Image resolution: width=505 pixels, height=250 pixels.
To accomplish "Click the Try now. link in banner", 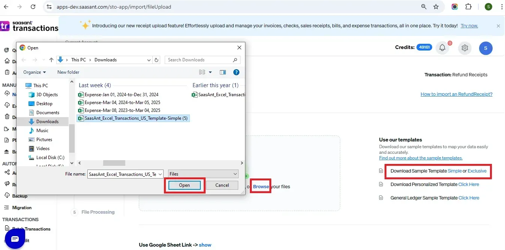I will (x=469, y=26).
